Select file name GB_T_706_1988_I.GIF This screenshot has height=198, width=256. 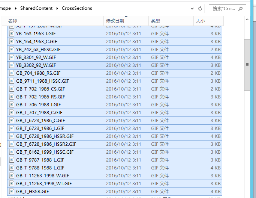point(38,105)
